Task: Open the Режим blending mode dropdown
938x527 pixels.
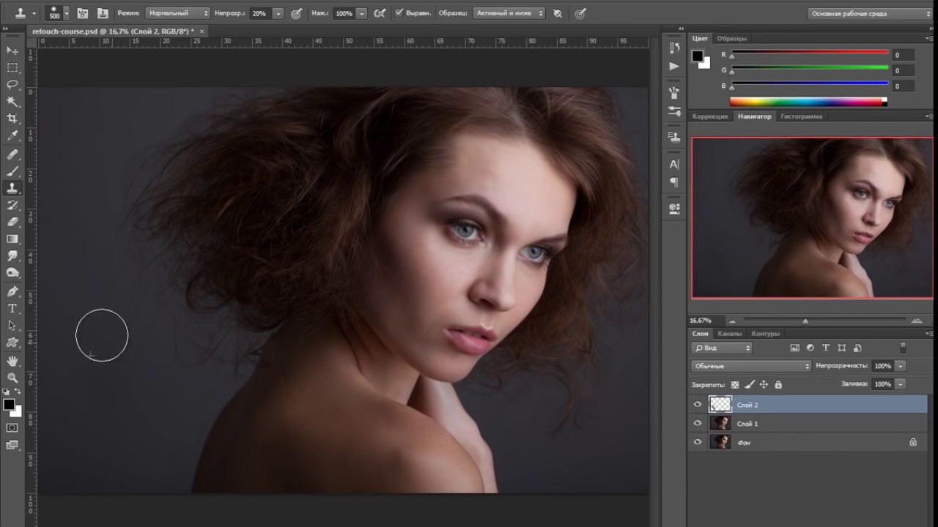Action: 177,13
